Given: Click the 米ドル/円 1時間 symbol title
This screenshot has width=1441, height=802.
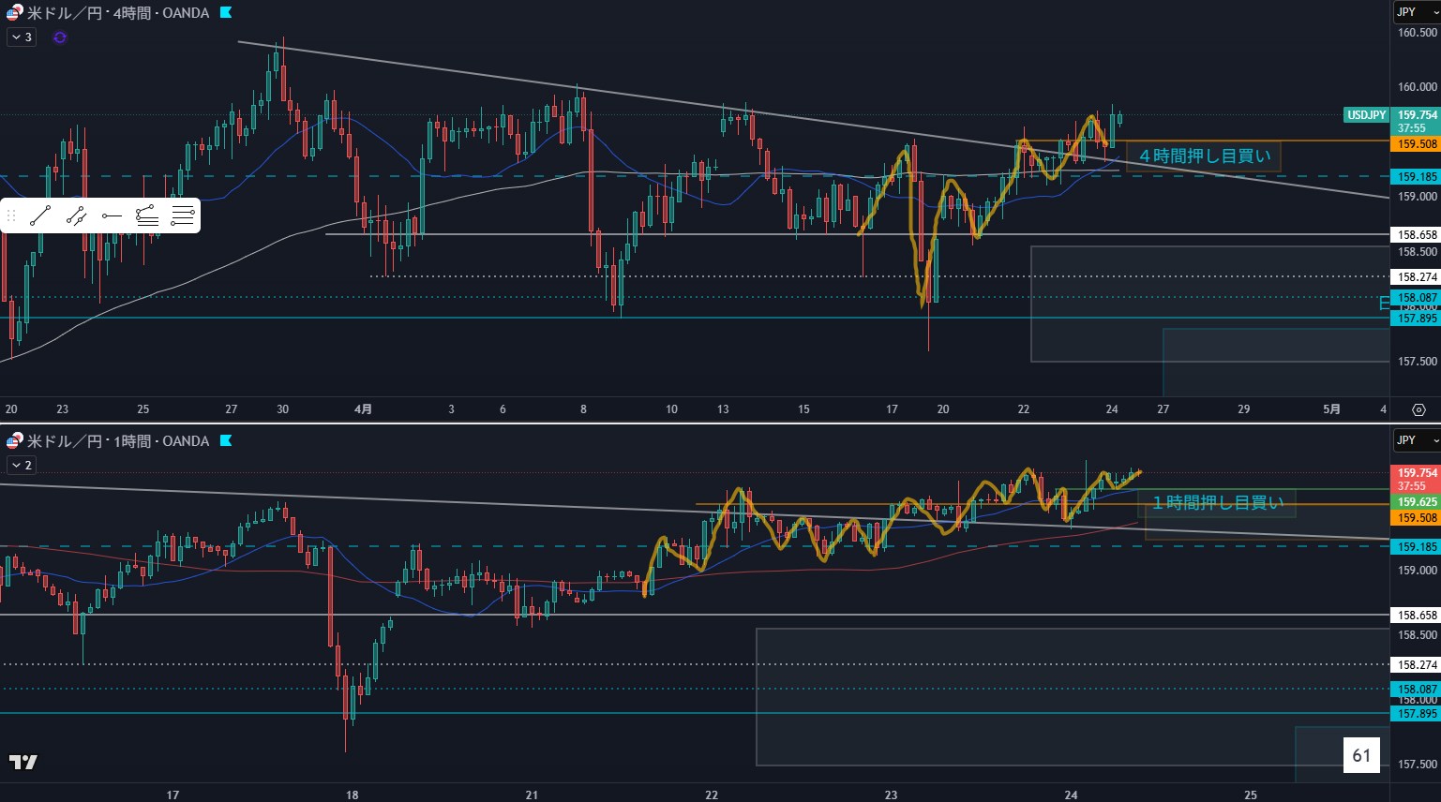Looking at the screenshot, I should coord(117,440).
